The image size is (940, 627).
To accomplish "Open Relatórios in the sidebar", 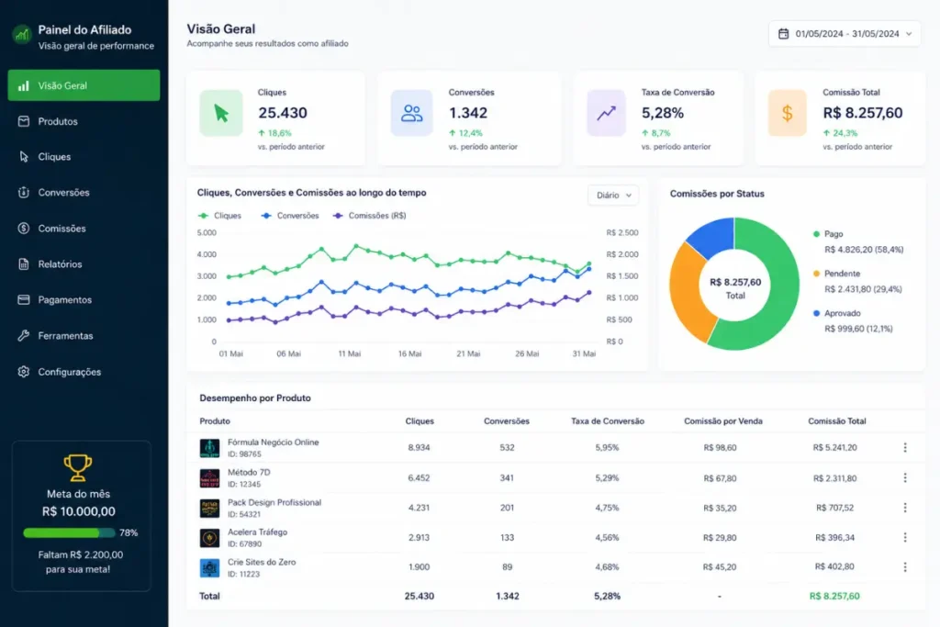I will pos(84,263).
